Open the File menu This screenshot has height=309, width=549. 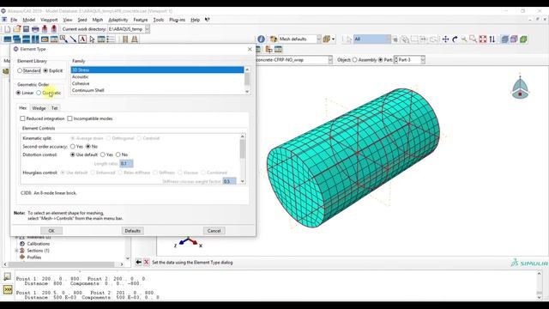pos(14,20)
